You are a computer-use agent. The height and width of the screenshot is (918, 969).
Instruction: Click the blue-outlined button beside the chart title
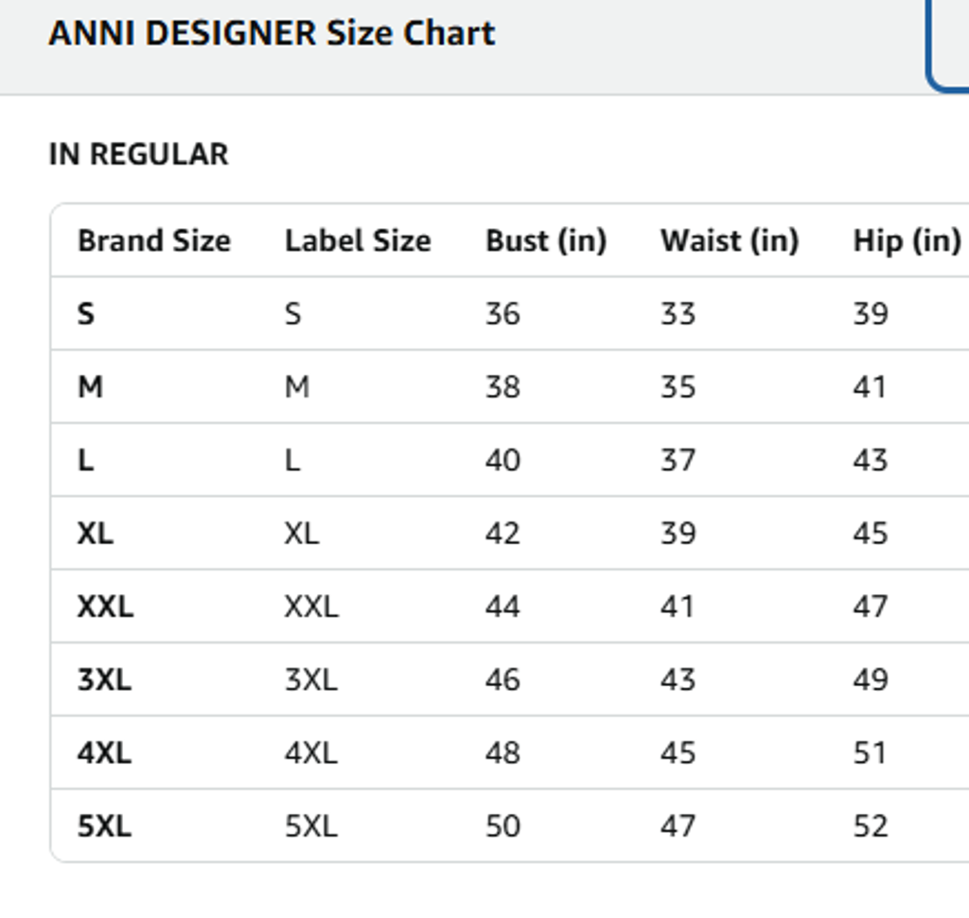point(949,47)
